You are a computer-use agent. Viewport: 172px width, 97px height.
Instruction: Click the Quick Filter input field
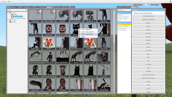tap(124, 10)
